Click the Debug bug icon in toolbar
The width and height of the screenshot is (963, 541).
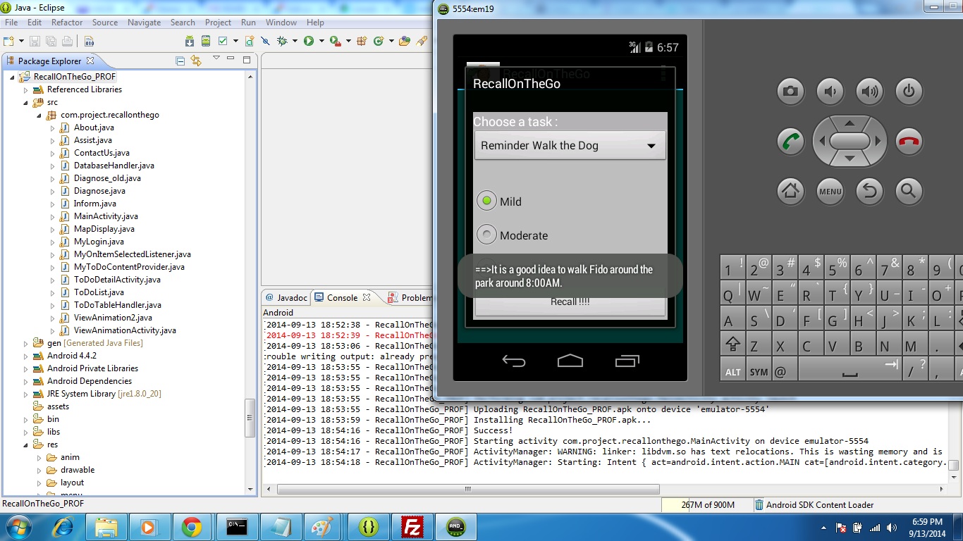[x=282, y=42]
